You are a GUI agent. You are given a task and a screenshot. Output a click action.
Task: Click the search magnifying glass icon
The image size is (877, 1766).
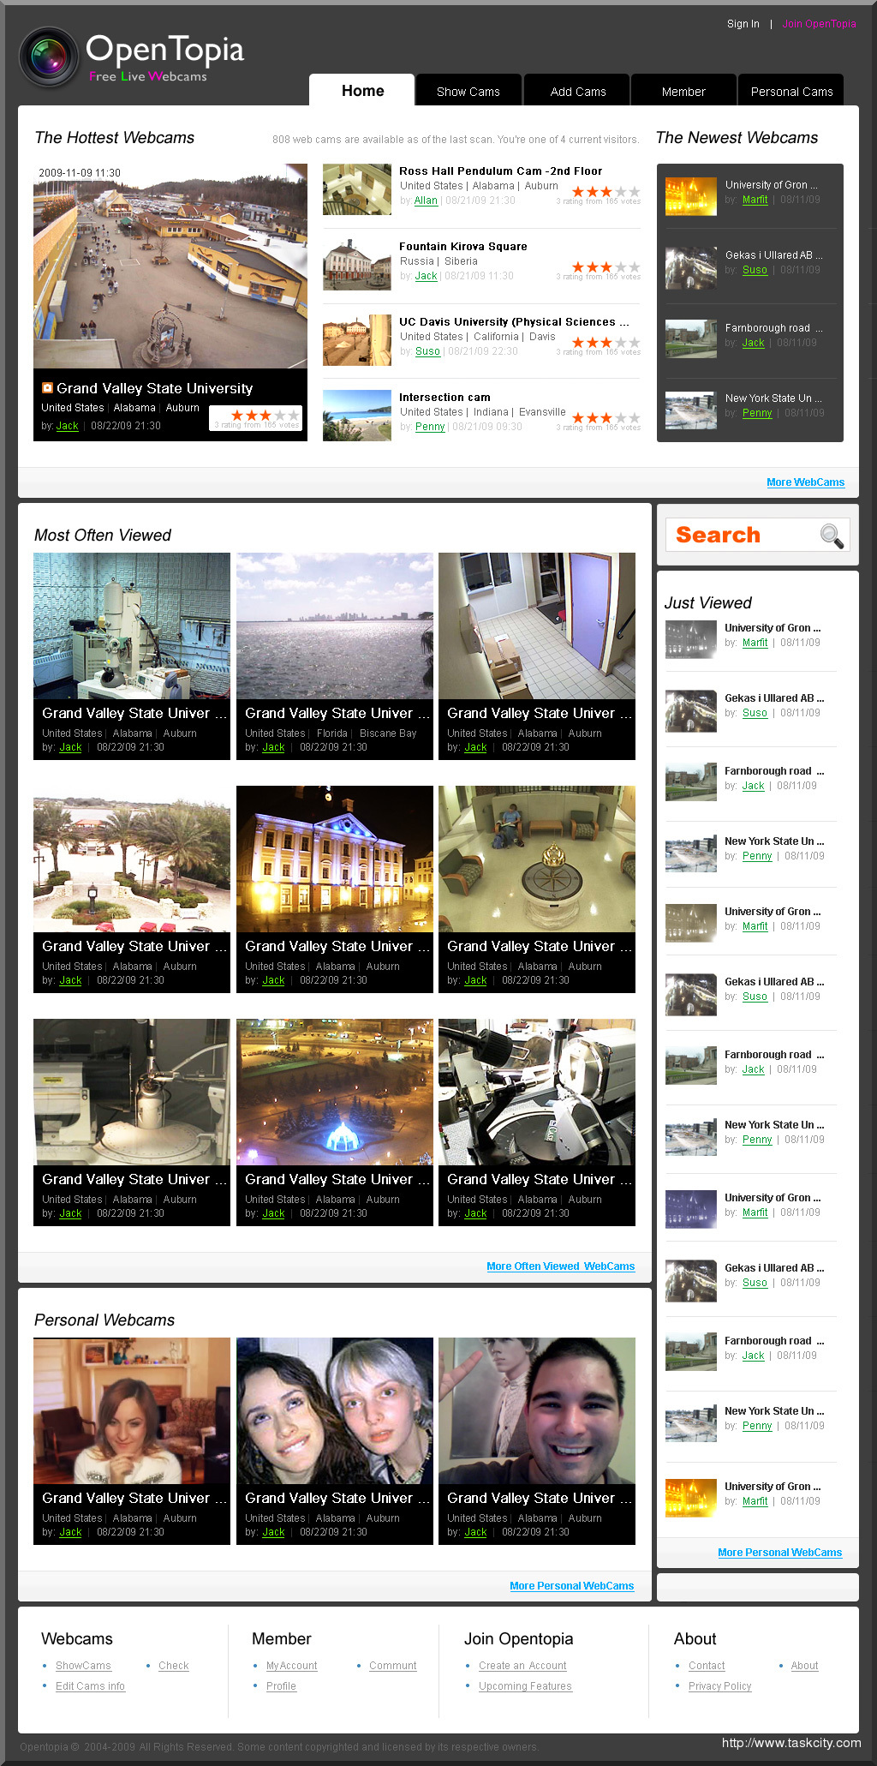[831, 536]
